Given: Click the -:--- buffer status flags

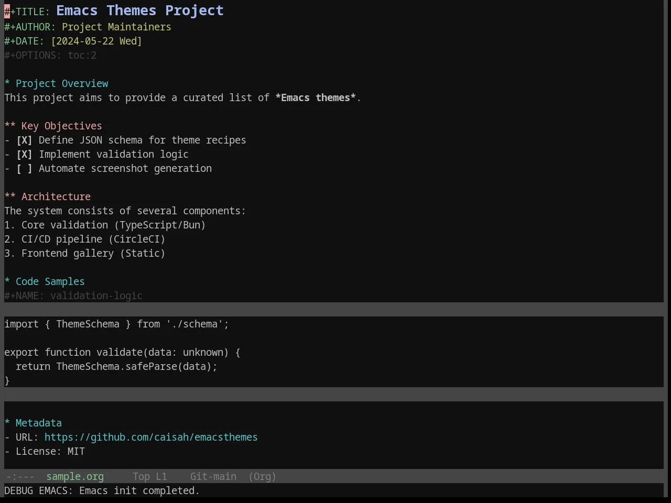Looking at the screenshot, I should coord(20,476).
